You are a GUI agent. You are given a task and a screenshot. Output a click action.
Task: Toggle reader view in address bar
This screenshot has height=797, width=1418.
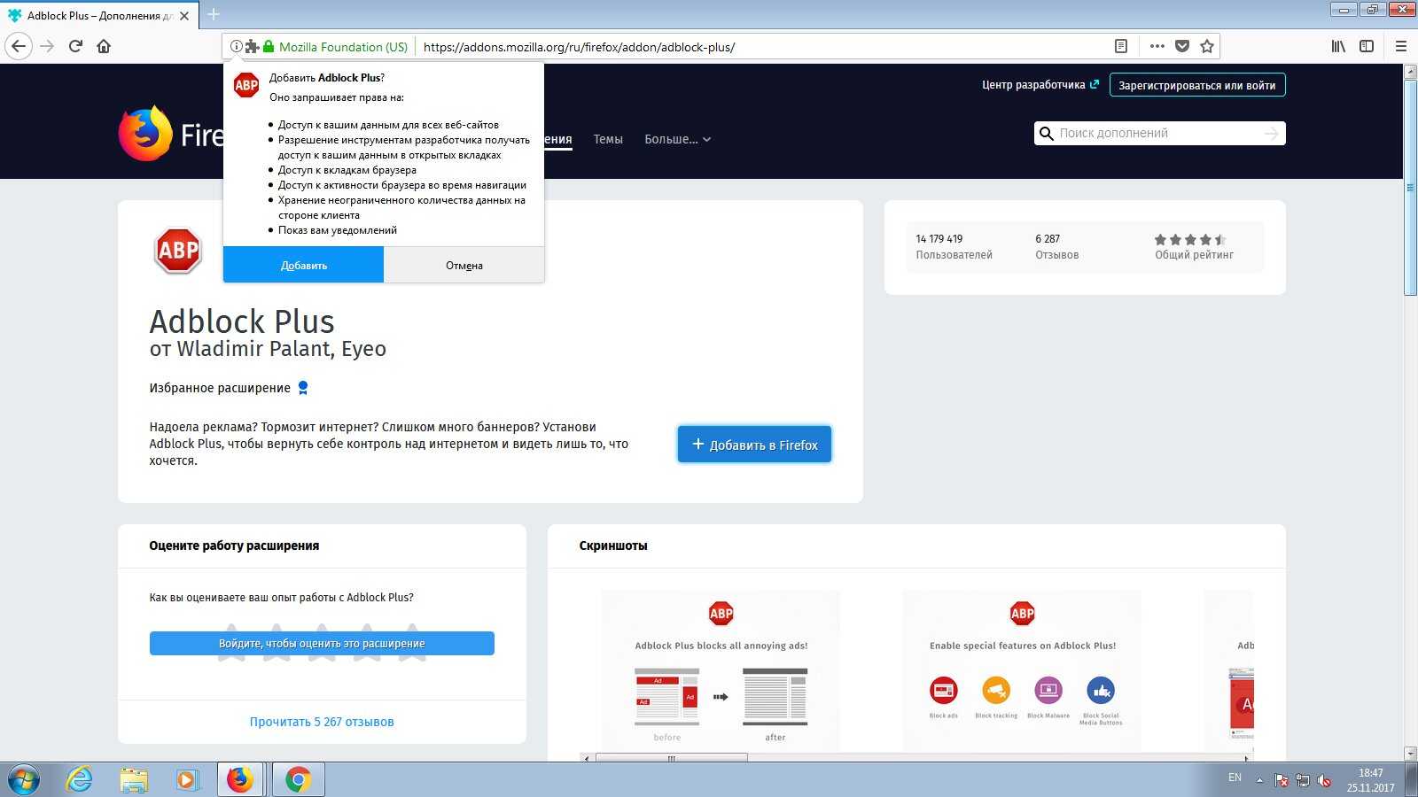click(1121, 46)
